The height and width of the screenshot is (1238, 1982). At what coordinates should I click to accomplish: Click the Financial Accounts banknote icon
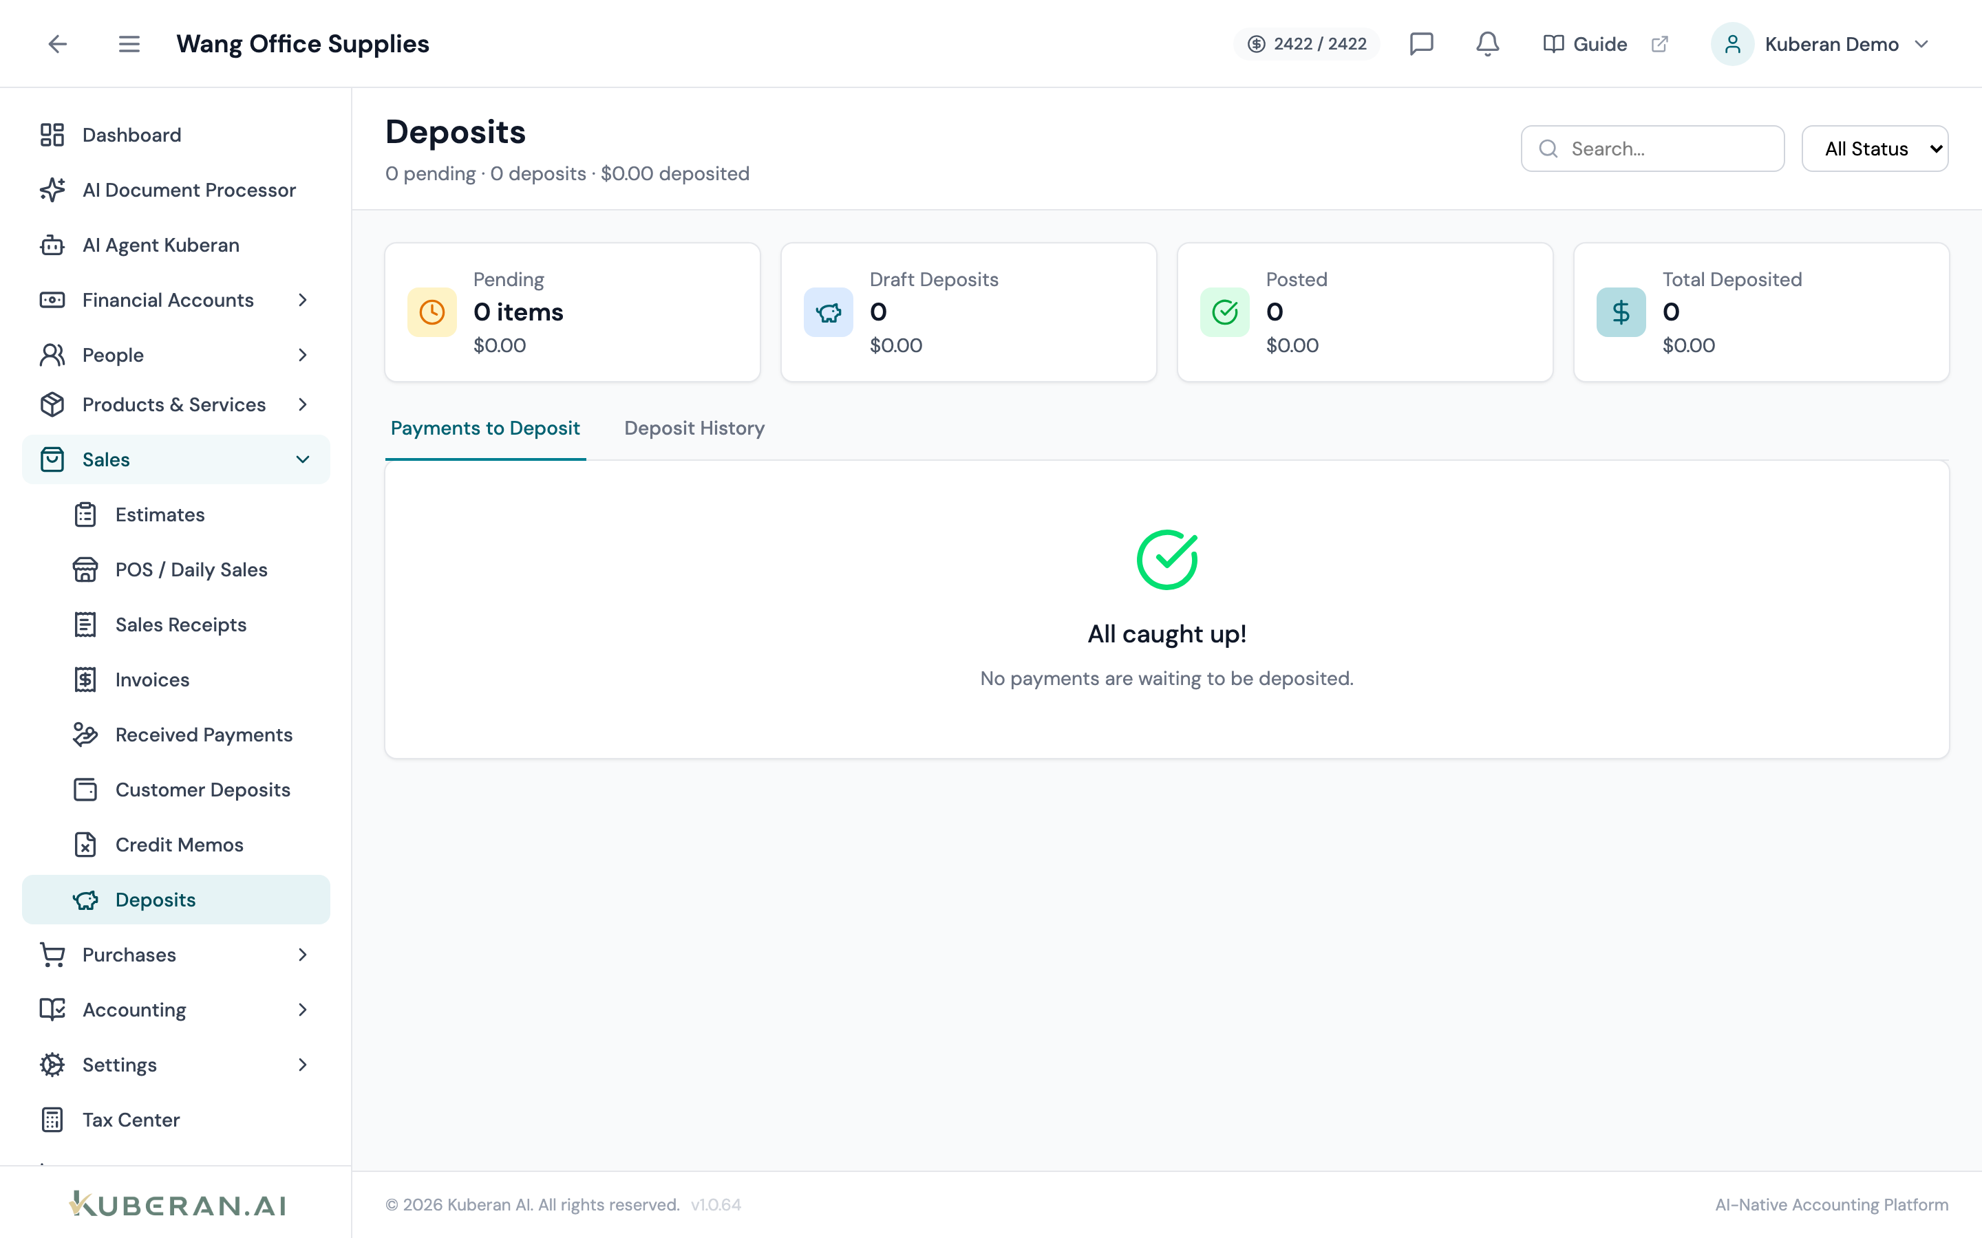point(52,300)
